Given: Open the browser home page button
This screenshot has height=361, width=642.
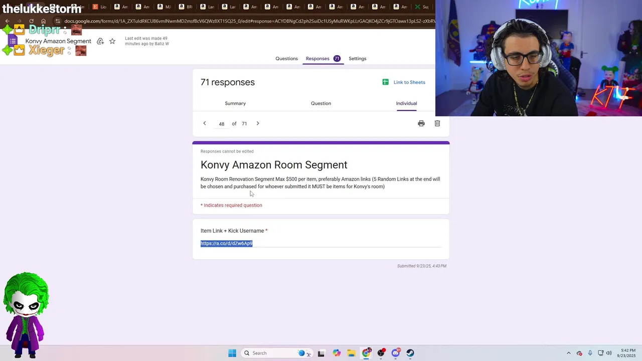Looking at the screenshot, I should (x=44, y=22).
